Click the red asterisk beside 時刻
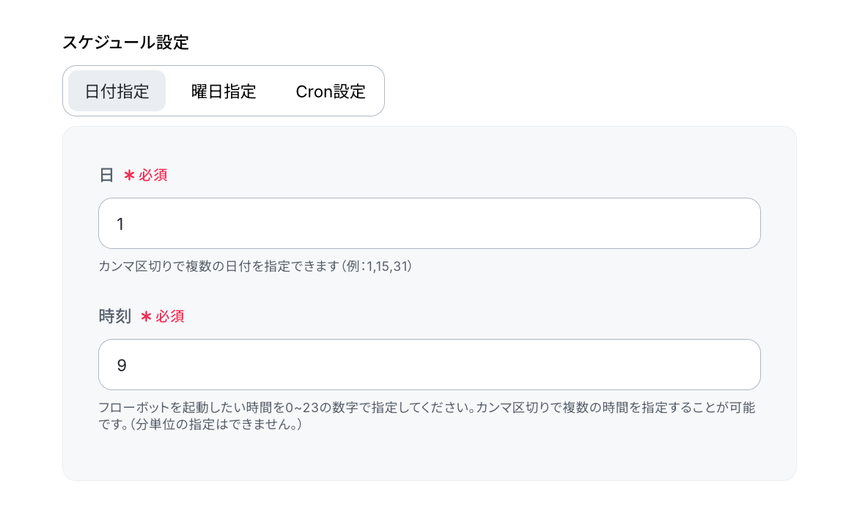 coord(146,316)
